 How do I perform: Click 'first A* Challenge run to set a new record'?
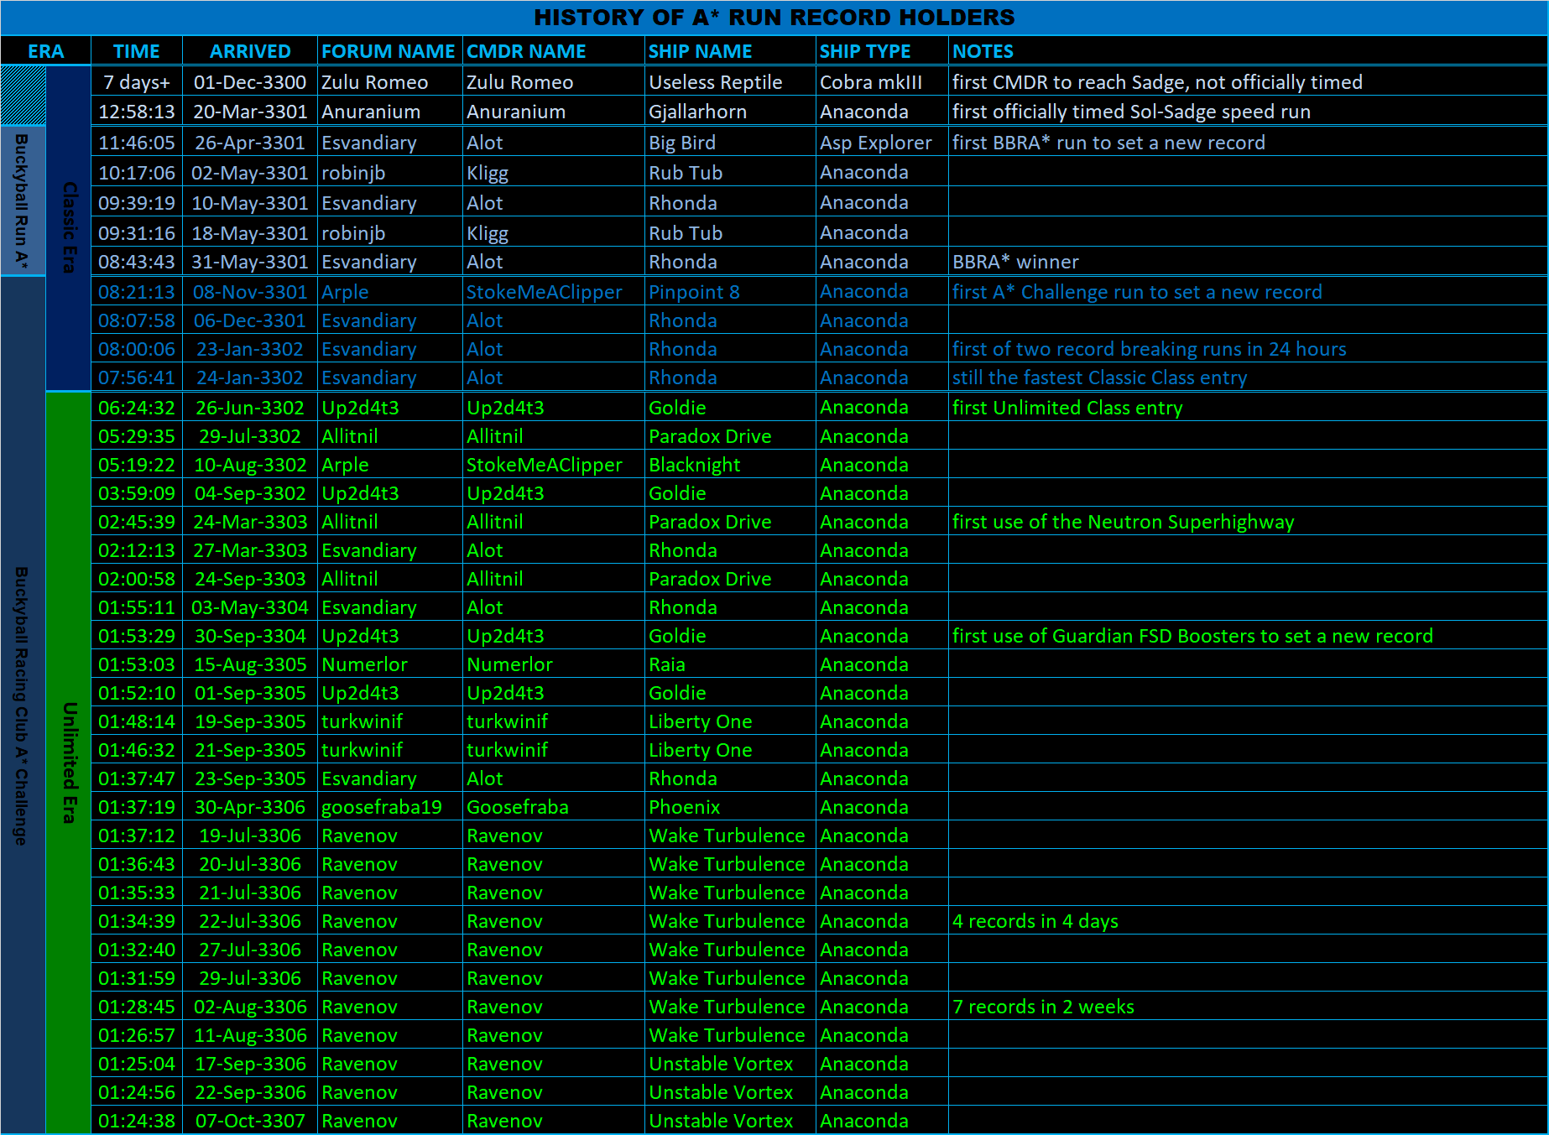coord(1137,292)
